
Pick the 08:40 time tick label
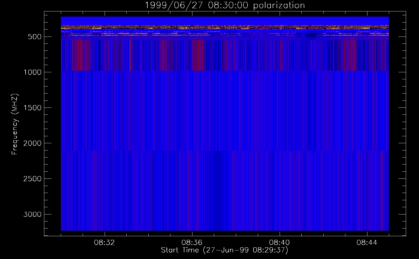(279, 243)
